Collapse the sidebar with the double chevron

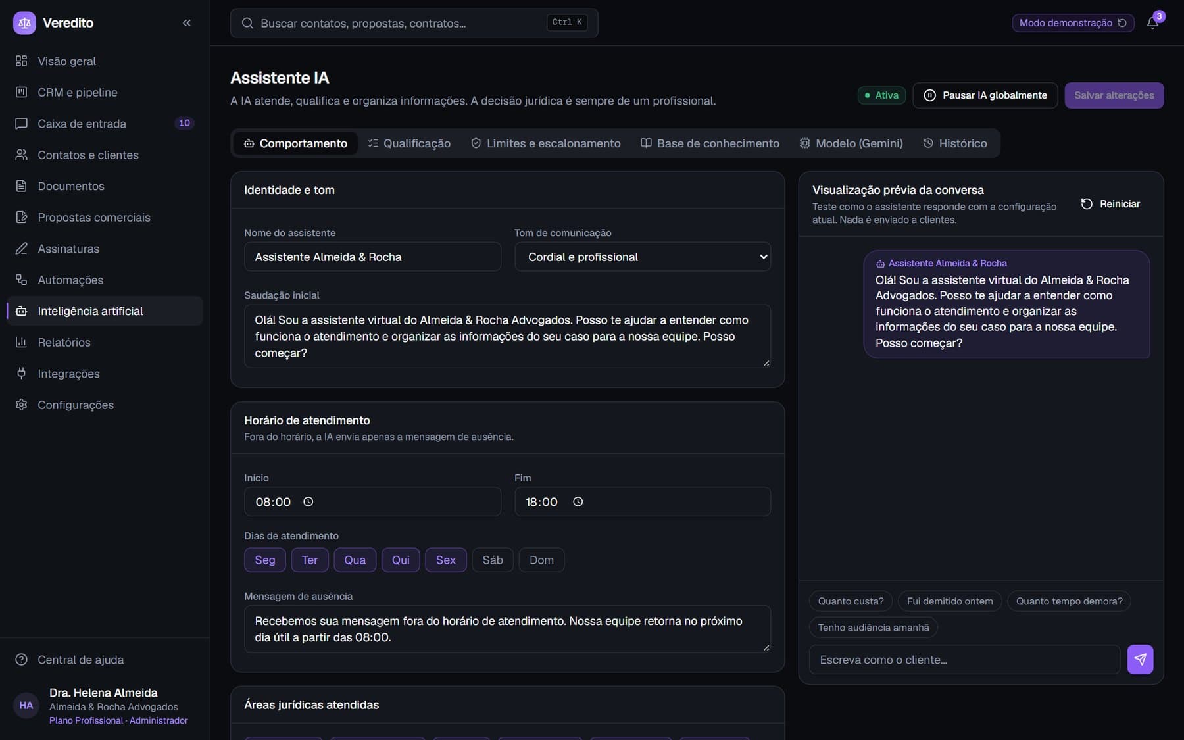coord(187,23)
